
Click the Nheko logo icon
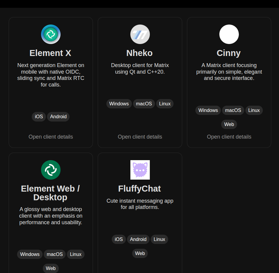(x=140, y=34)
